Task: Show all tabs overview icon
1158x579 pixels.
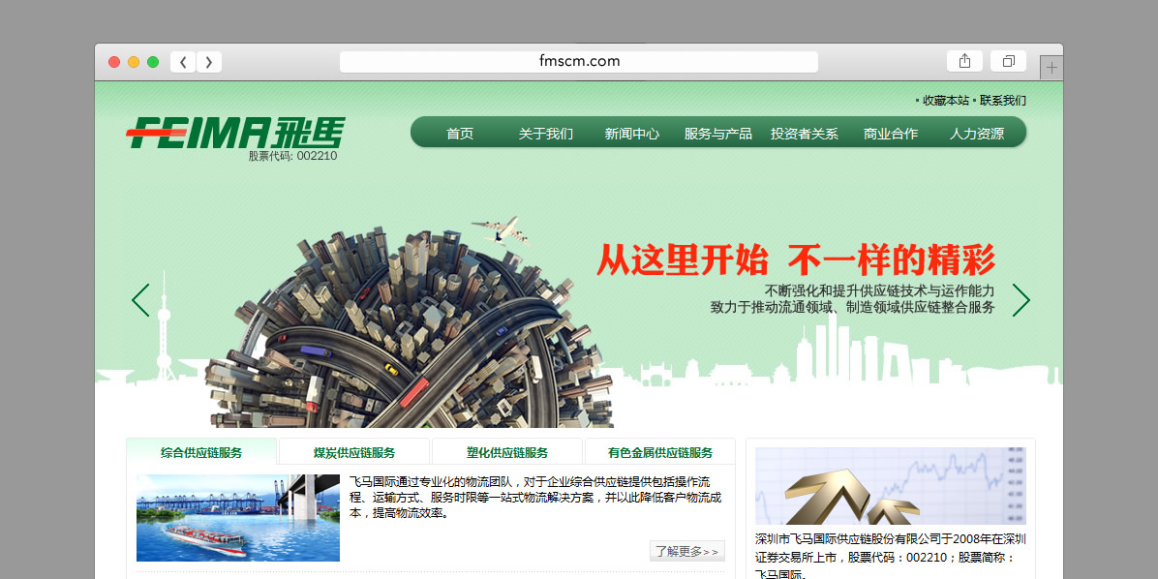Action: 1008,61
